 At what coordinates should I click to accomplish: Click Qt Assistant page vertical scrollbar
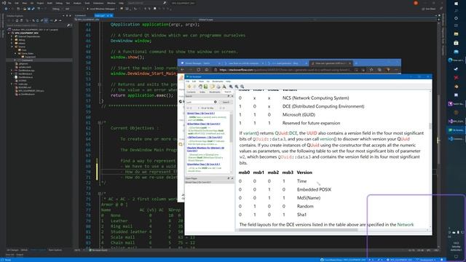pyautogui.click(x=430, y=126)
